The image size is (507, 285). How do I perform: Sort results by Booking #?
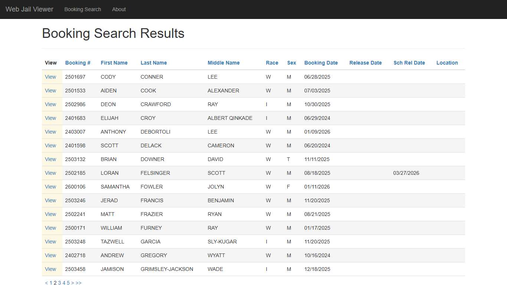click(78, 63)
